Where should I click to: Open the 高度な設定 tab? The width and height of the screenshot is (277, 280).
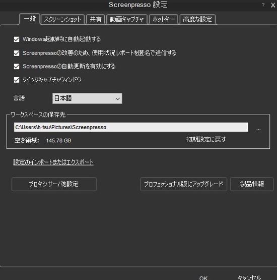[x=197, y=19]
